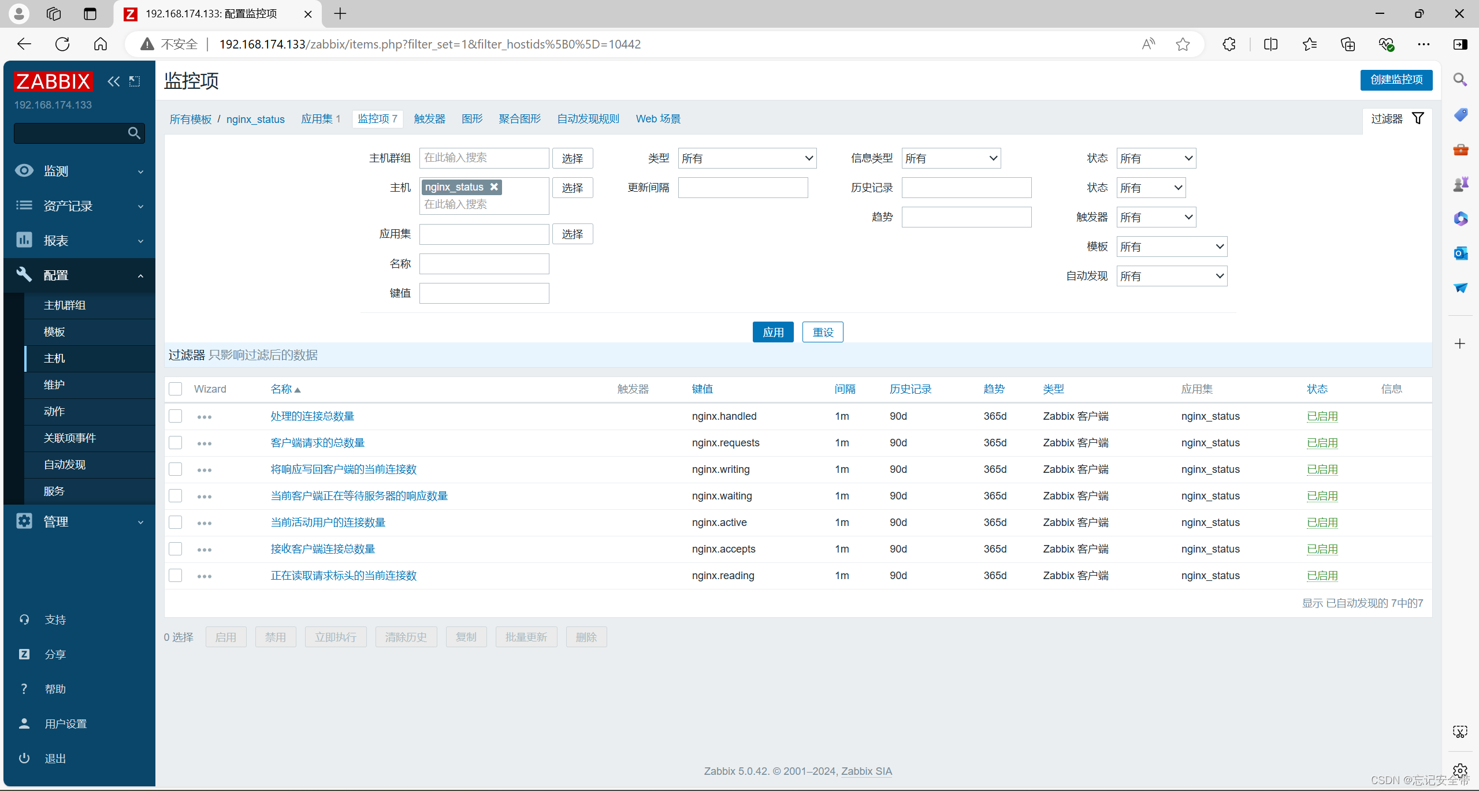This screenshot has width=1479, height=791.
Task: Check the select-all items checkbox in header
Action: pos(176,389)
